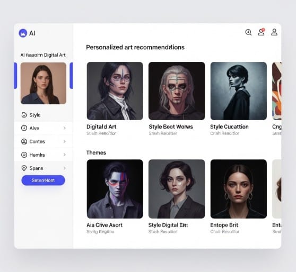Open the Style Cucattion thumbnail
Screen dimensions: 296x272
[x=239, y=91]
